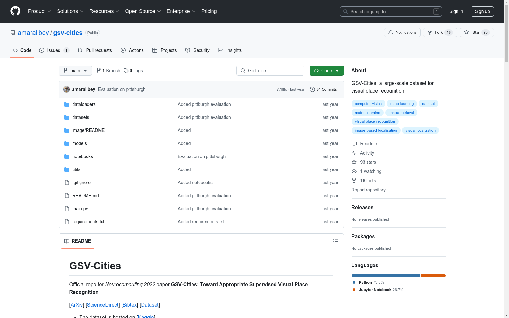Open the Security tab
The width and height of the screenshot is (509, 318).
[198, 50]
